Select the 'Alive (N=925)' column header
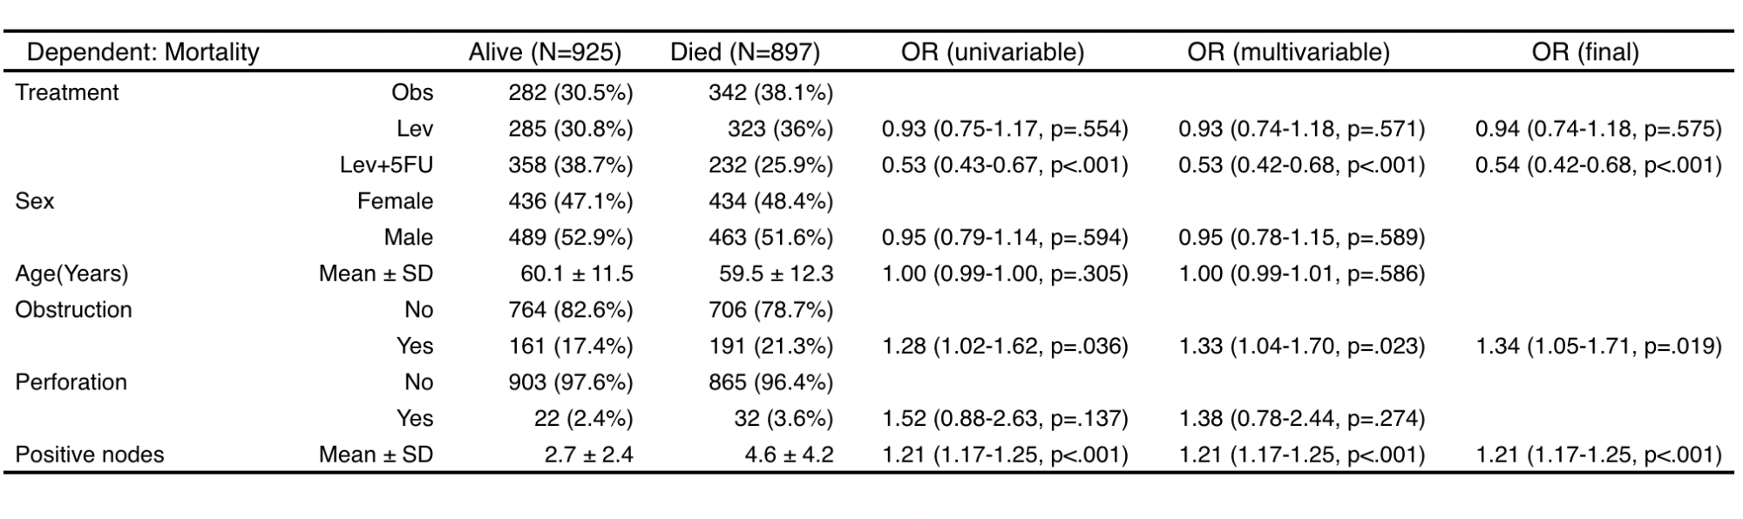 [x=545, y=52]
